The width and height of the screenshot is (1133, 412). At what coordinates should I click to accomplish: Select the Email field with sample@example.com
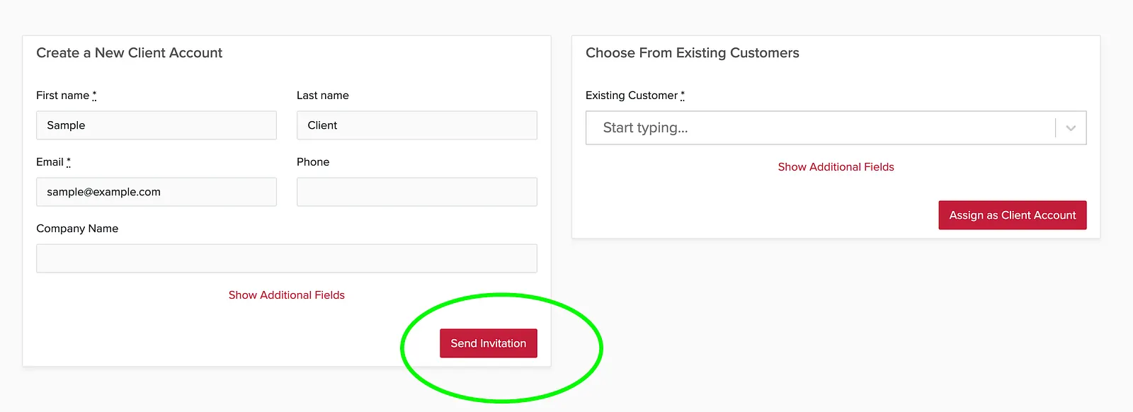click(x=156, y=192)
